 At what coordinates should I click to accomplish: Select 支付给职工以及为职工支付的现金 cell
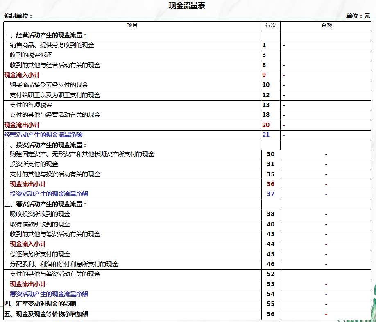pos(132,95)
